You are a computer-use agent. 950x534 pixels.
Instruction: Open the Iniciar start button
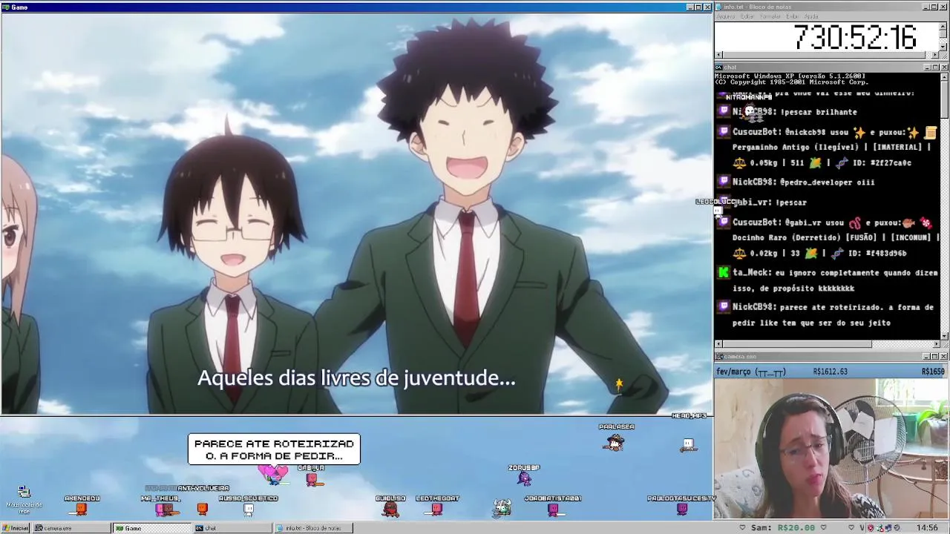pyautogui.click(x=15, y=528)
